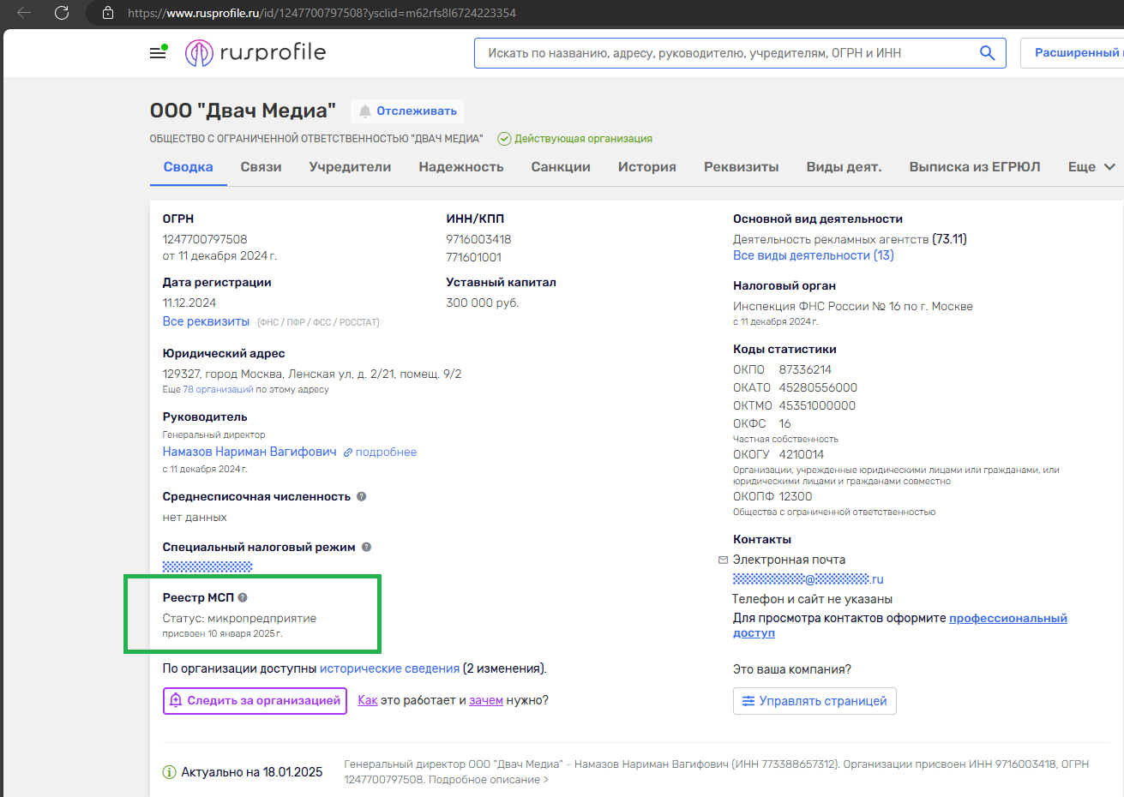Click the info icon beside Актуально на 18.01.2025
Screen dimensions: 1124x797
(x=170, y=772)
